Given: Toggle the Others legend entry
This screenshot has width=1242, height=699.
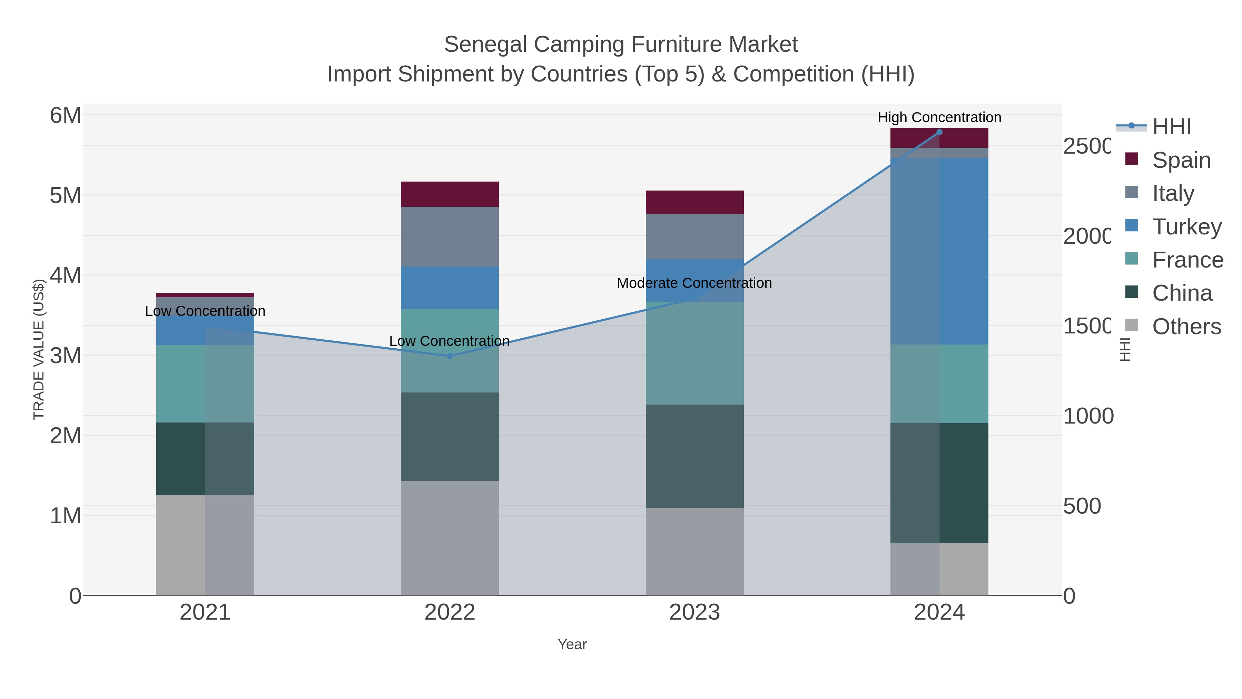Looking at the screenshot, I should tap(1173, 326).
